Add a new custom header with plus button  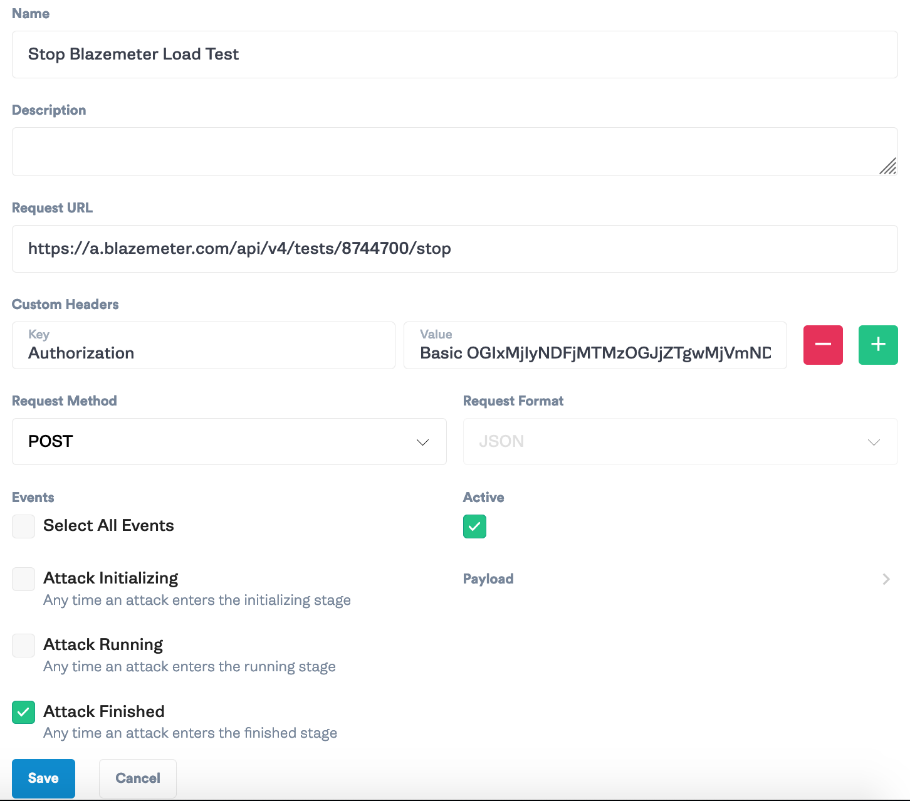(878, 345)
